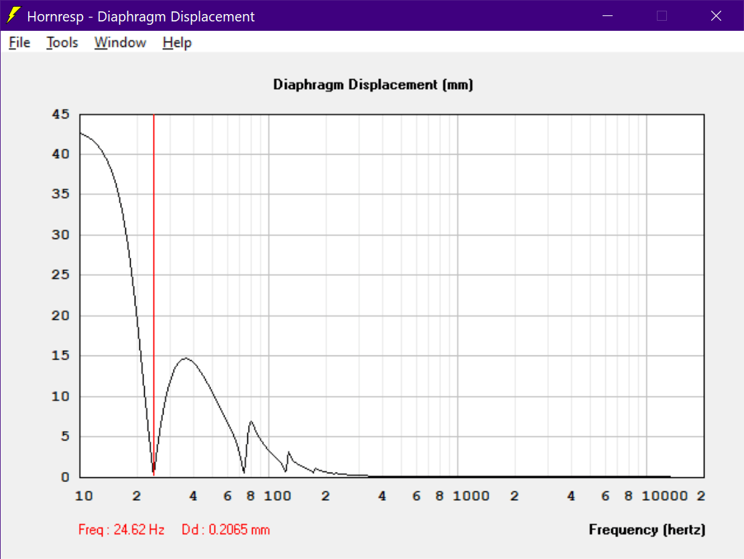Click the red frequency cursor line
The width and height of the screenshot is (744, 559).
pos(153,294)
